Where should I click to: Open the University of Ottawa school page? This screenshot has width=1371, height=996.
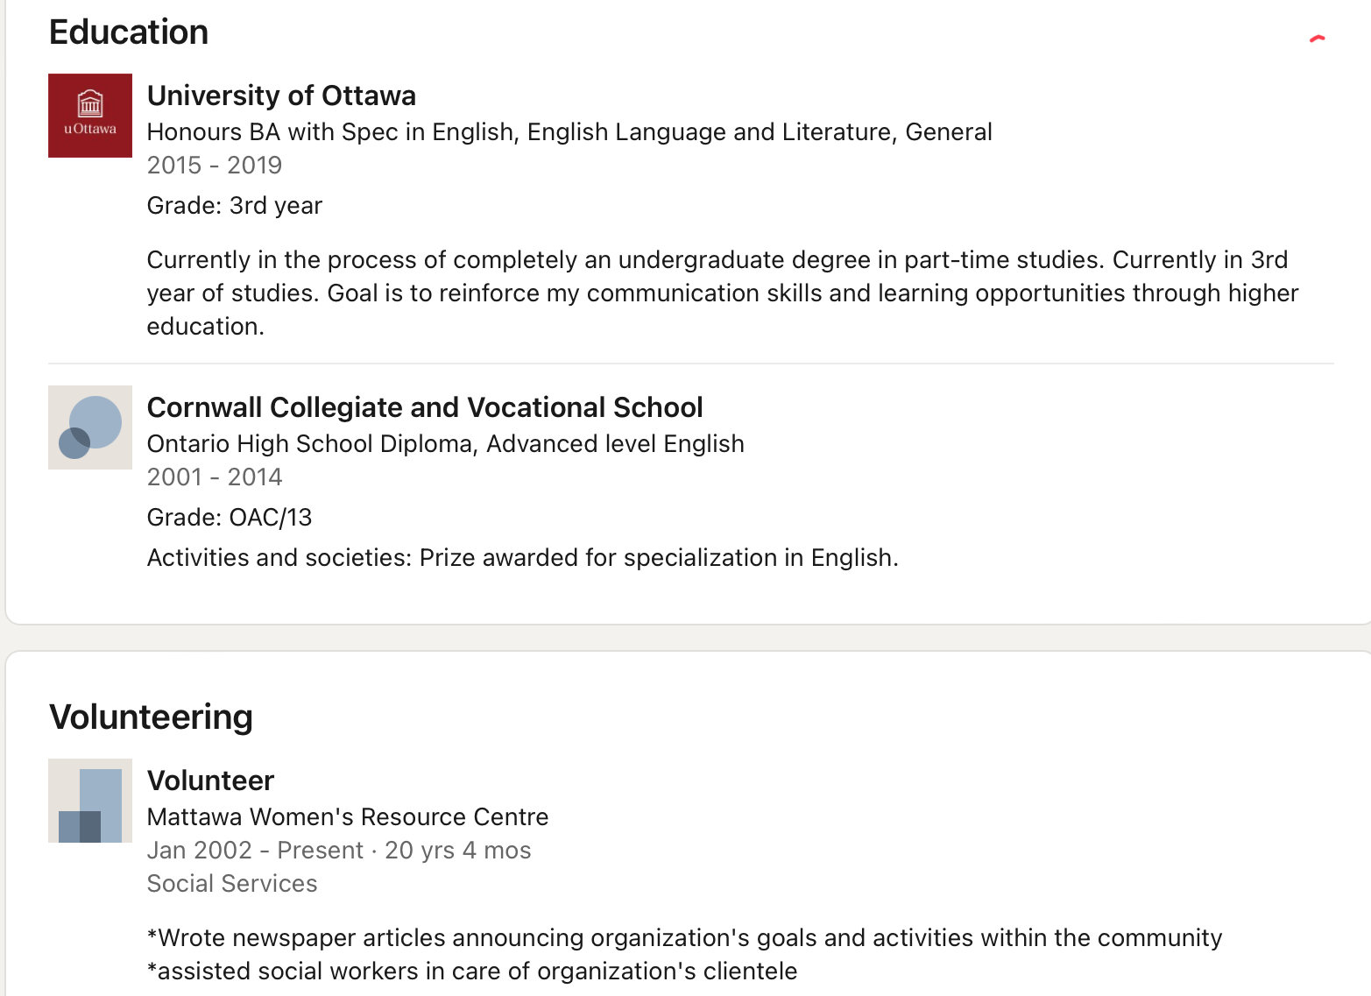[x=281, y=95]
